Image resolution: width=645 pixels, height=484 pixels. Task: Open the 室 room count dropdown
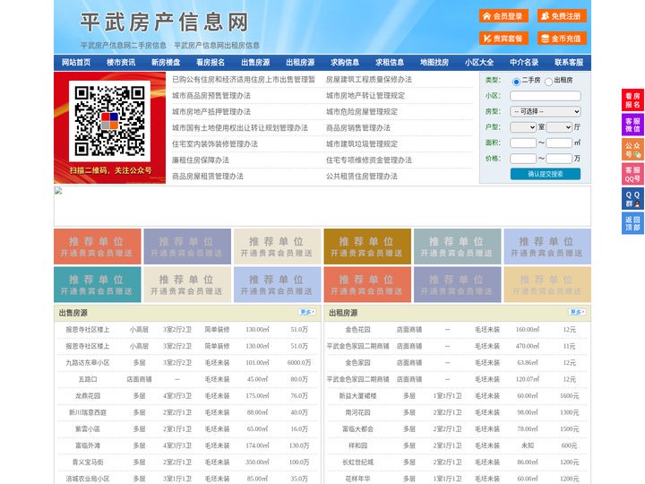(523, 127)
